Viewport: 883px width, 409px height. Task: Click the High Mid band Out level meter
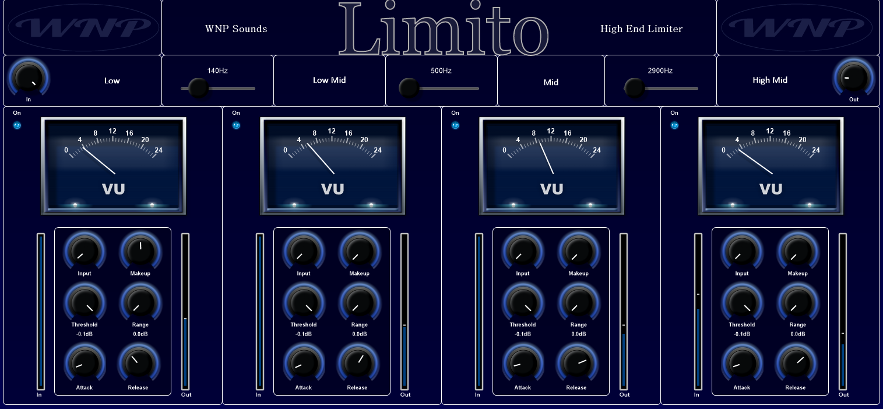(x=843, y=312)
